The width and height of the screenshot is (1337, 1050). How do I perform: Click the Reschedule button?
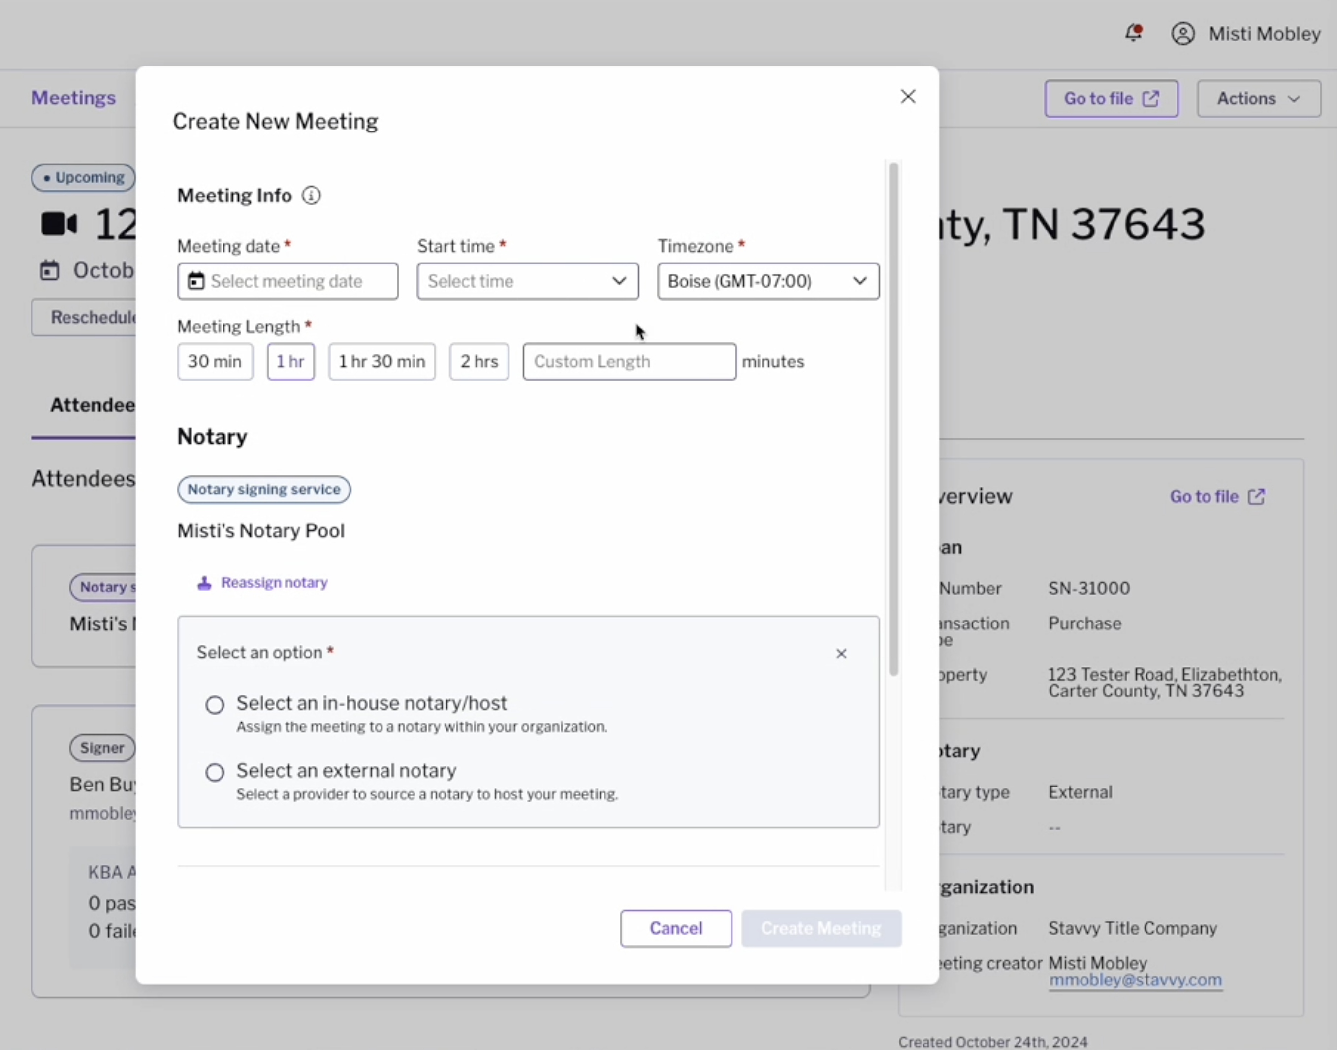84,317
